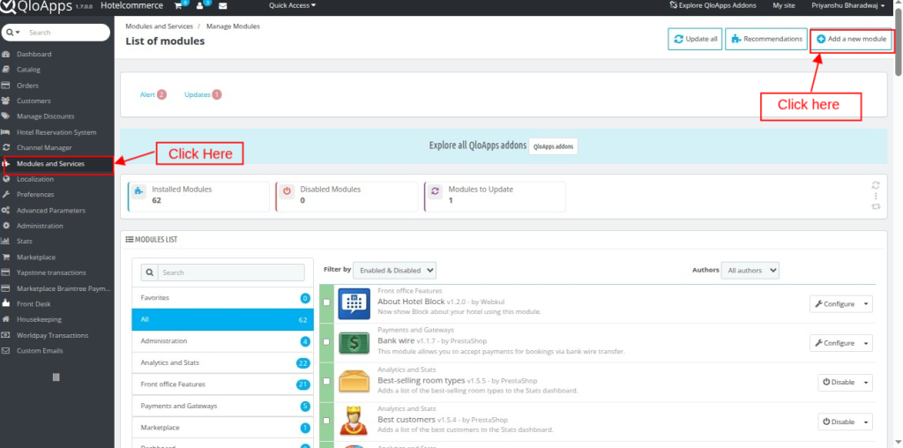Select the Payments and Gateways category
Viewport: 903px width, 448px height.
pyautogui.click(x=179, y=406)
